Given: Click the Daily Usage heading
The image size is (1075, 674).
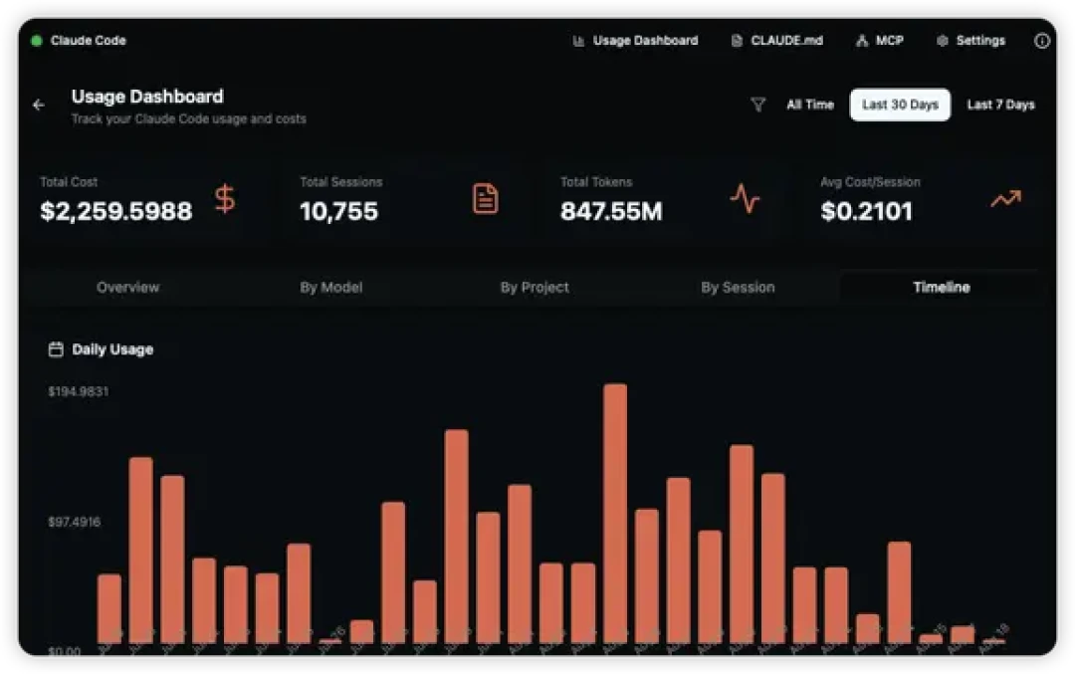Looking at the screenshot, I should point(112,349).
